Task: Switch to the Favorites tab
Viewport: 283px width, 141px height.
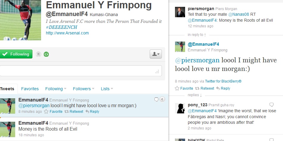Action: [30, 89]
